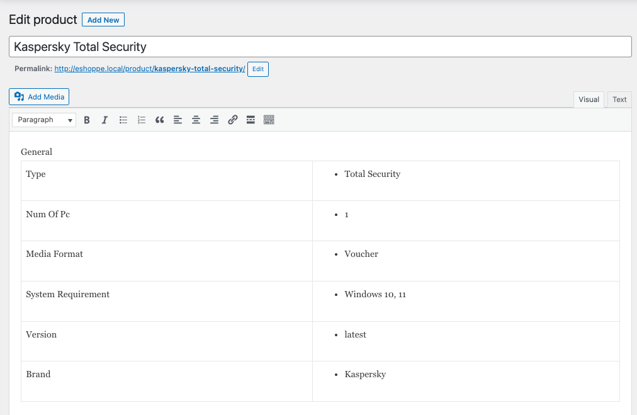Click the 'Windows 10, 11' value
Screen dimensions: 637x415
pos(375,294)
